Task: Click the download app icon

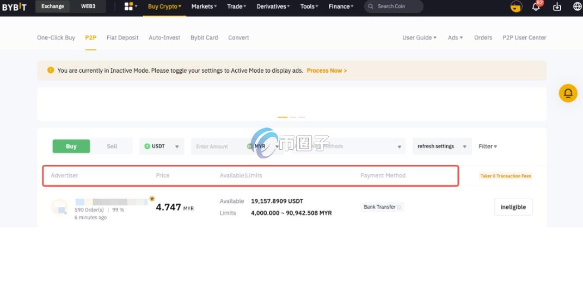Action: 557,7
